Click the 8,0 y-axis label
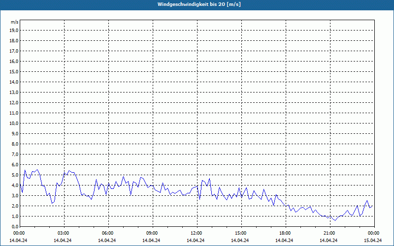 (x=15, y=144)
